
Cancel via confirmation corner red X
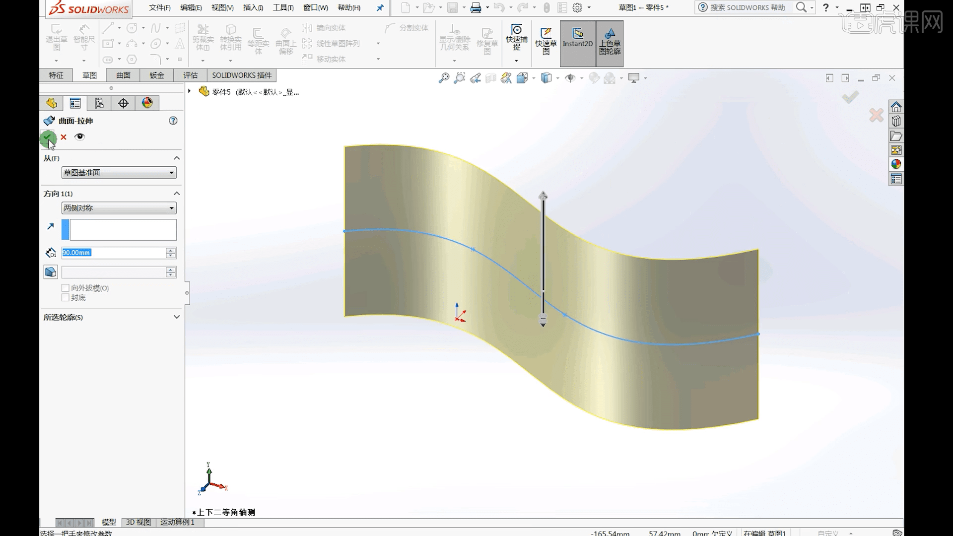coord(877,115)
